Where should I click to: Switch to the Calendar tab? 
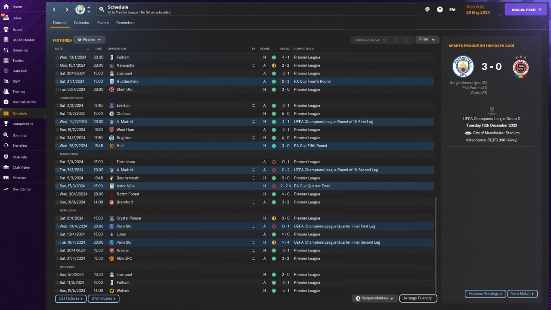coord(82,23)
